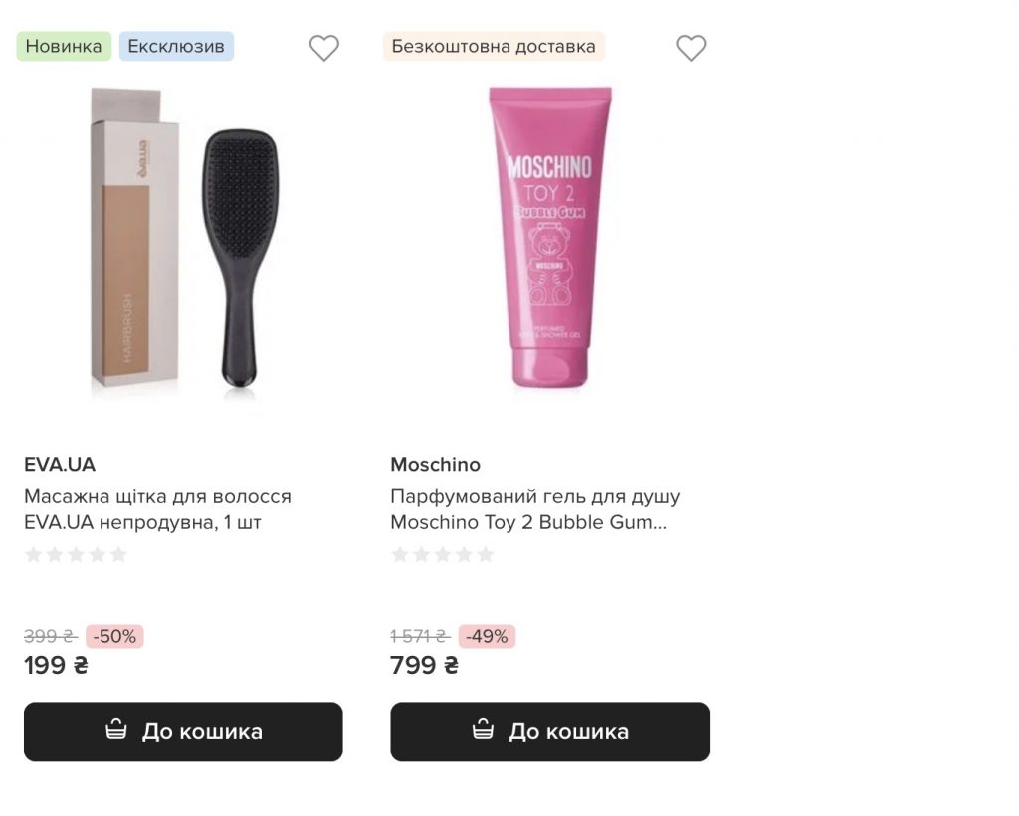This screenshot has width=1019, height=816.
Task: Click the 799 ₴ price
Action: [x=424, y=666]
